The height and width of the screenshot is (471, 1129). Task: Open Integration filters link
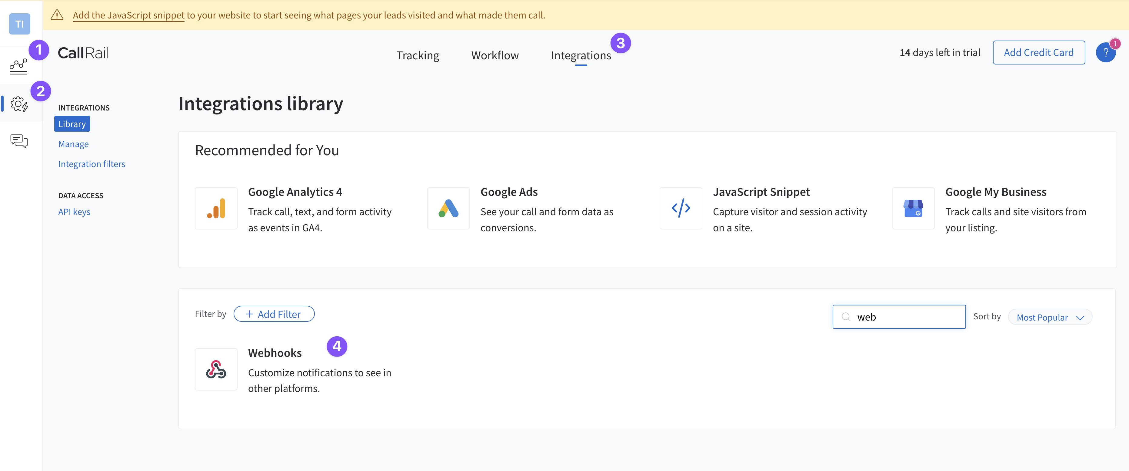click(x=92, y=164)
